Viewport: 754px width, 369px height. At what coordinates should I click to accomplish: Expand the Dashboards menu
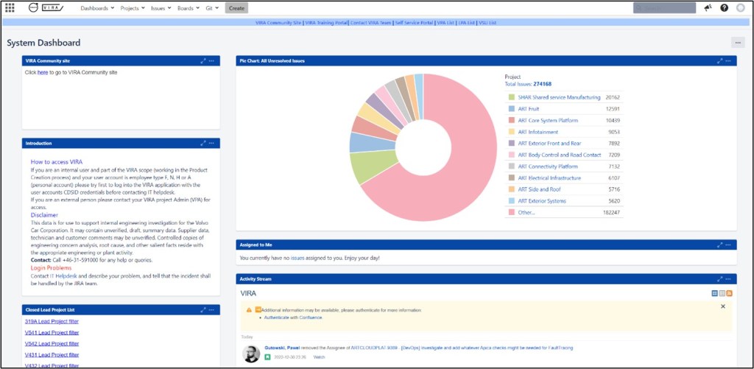click(x=97, y=8)
